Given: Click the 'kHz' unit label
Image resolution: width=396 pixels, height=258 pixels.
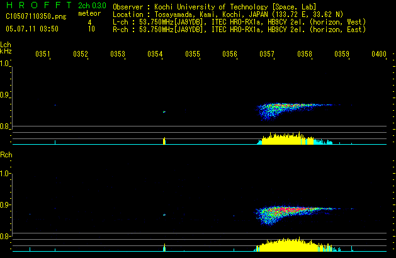Looking at the screenshot, I should [6, 51].
